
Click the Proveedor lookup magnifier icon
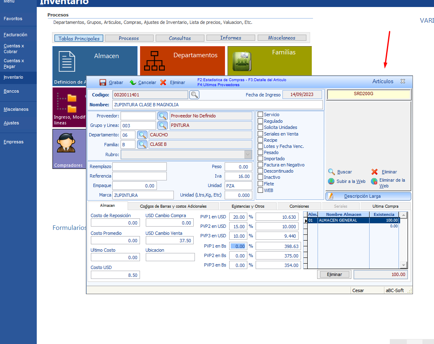[x=163, y=116]
